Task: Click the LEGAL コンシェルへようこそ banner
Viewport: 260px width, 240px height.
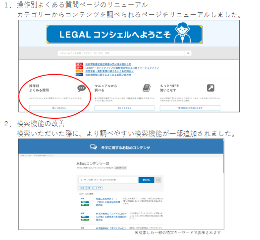Action: pyautogui.click(x=124, y=34)
